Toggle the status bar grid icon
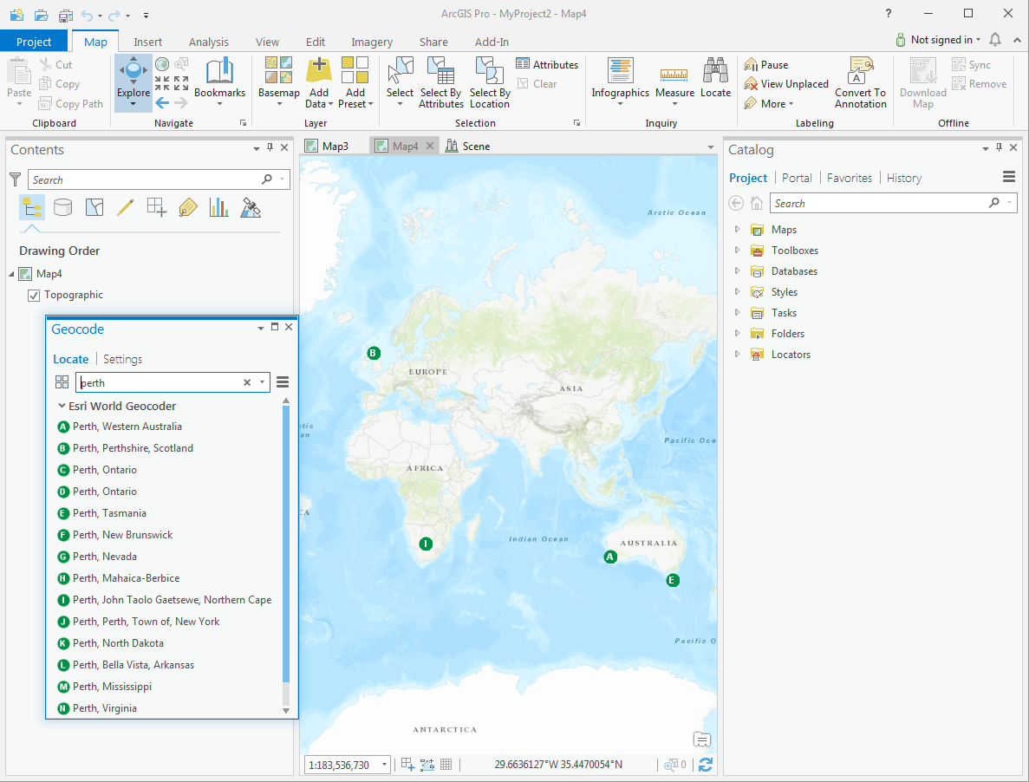Viewport: 1029px width, 782px height. coord(446,765)
